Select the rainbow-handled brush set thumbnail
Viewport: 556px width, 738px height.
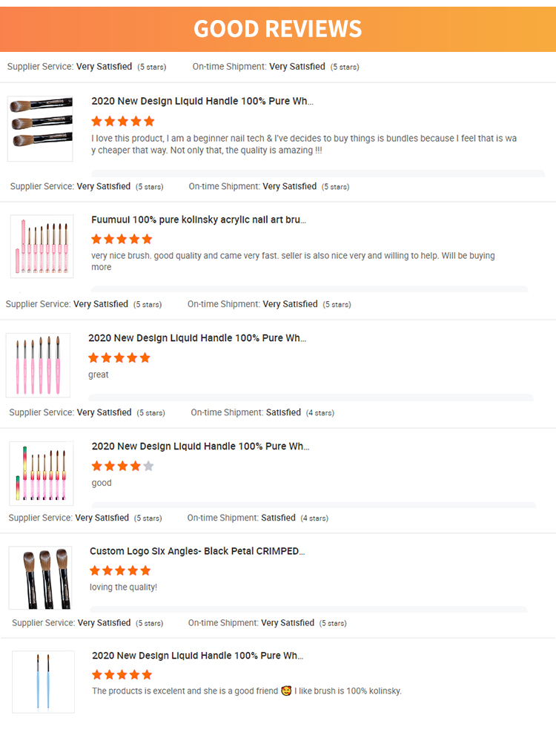(x=42, y=473)
